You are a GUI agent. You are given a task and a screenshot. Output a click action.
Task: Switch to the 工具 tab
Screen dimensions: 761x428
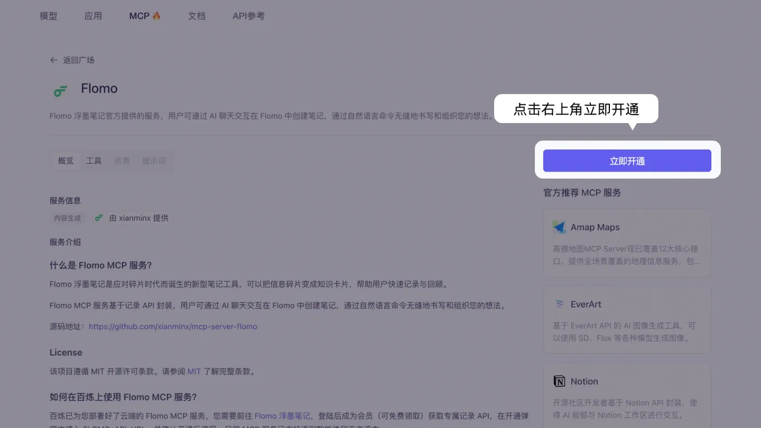[94, 161]
